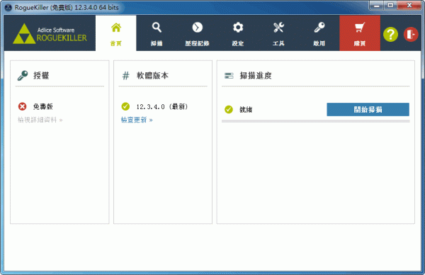
Task: Click the 授權 panel heading
Action: [x=41, y=75]
